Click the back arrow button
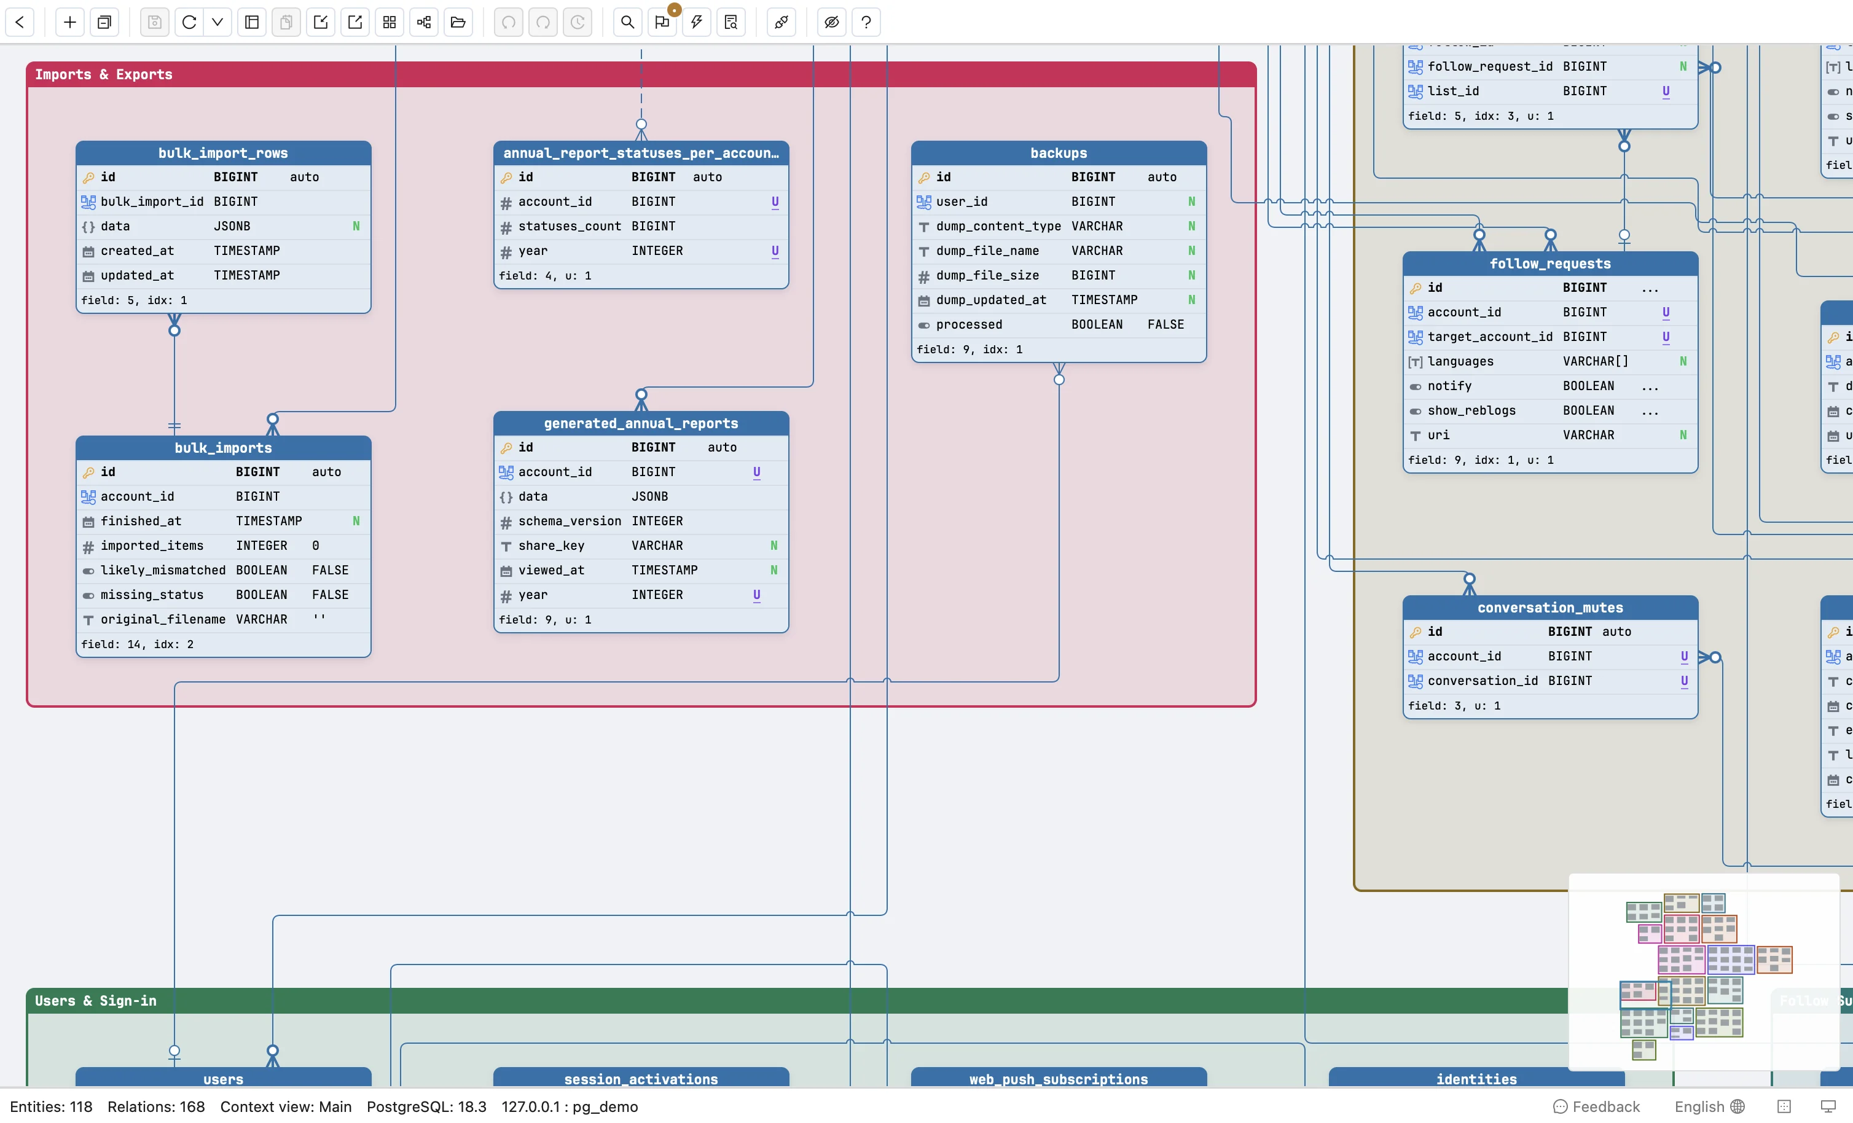 pyautogui.click(x=20, y=22)
